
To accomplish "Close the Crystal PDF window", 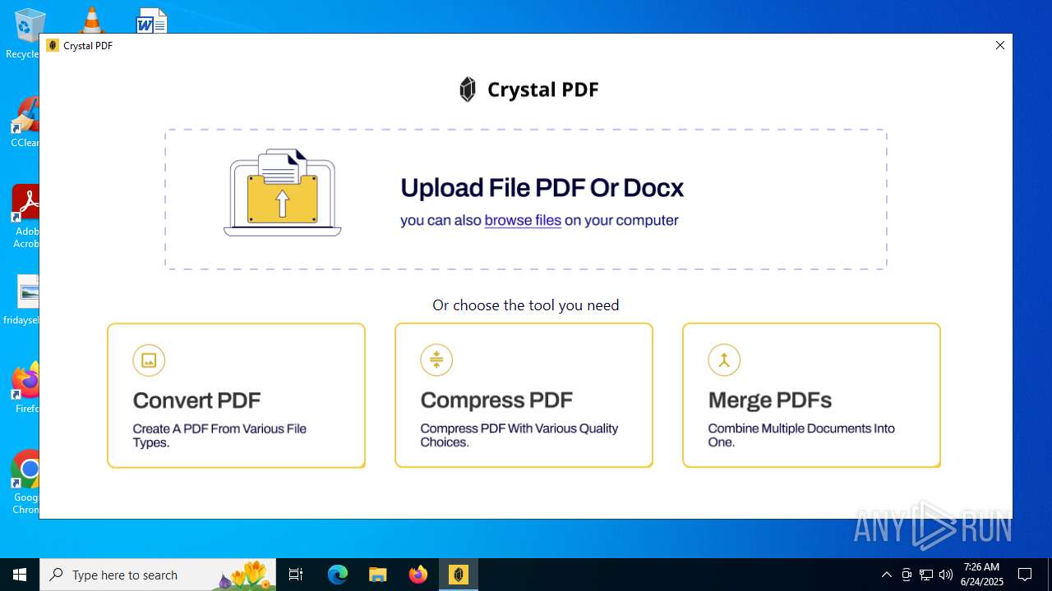I will pos(1000,45).
